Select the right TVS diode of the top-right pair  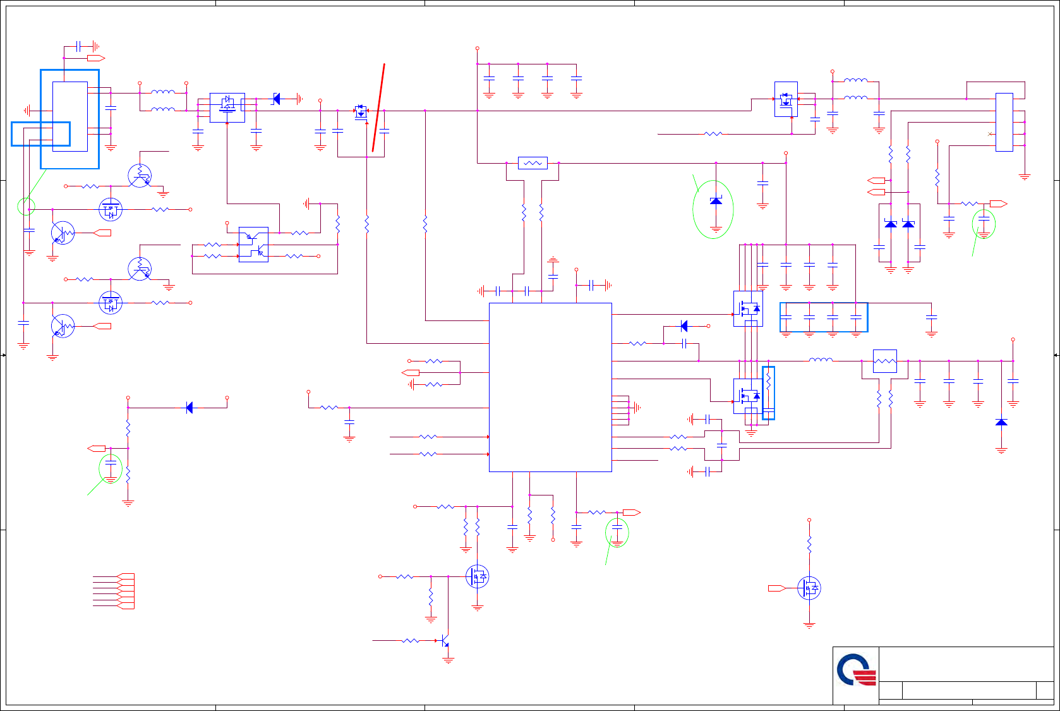click(908, 224)
